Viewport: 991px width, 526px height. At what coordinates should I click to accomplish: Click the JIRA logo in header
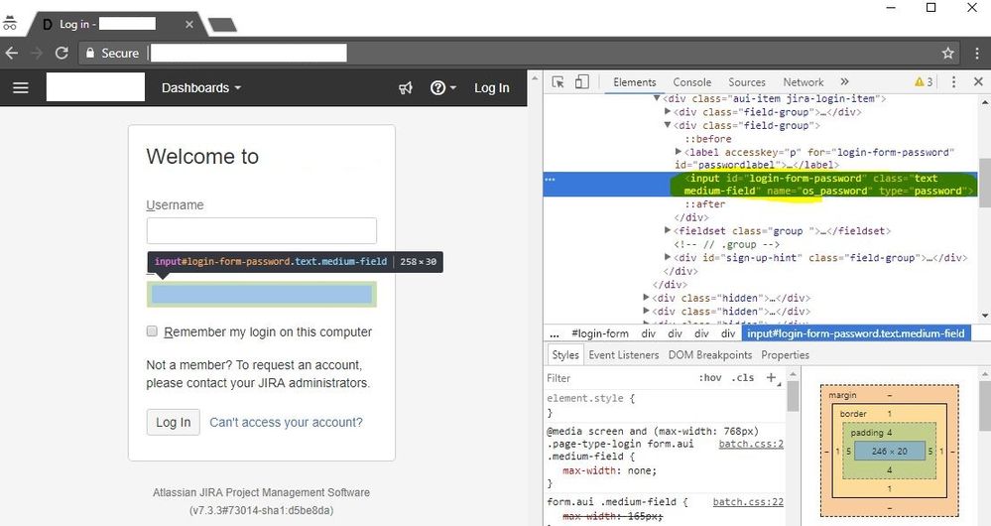coord(95,87)
